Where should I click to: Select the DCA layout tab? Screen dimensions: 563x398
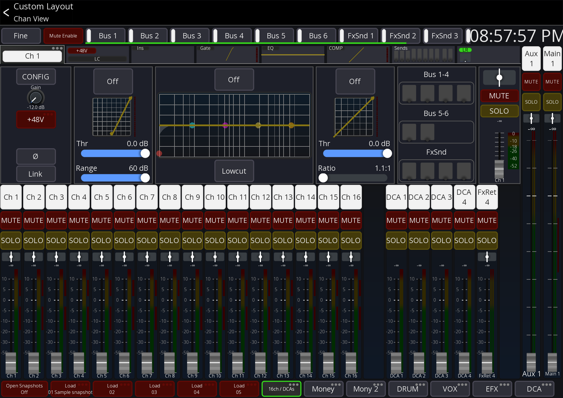point(535,389)
